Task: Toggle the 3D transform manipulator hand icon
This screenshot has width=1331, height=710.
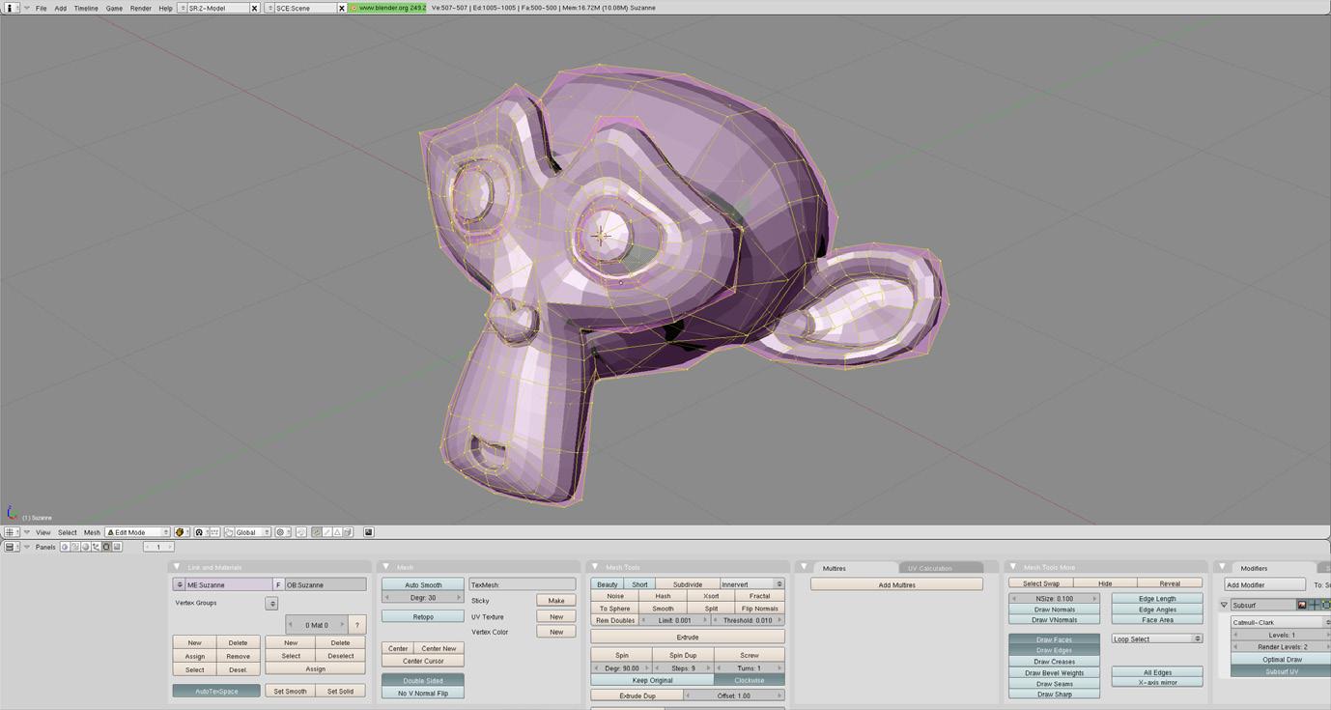Action: coord(229,532)
